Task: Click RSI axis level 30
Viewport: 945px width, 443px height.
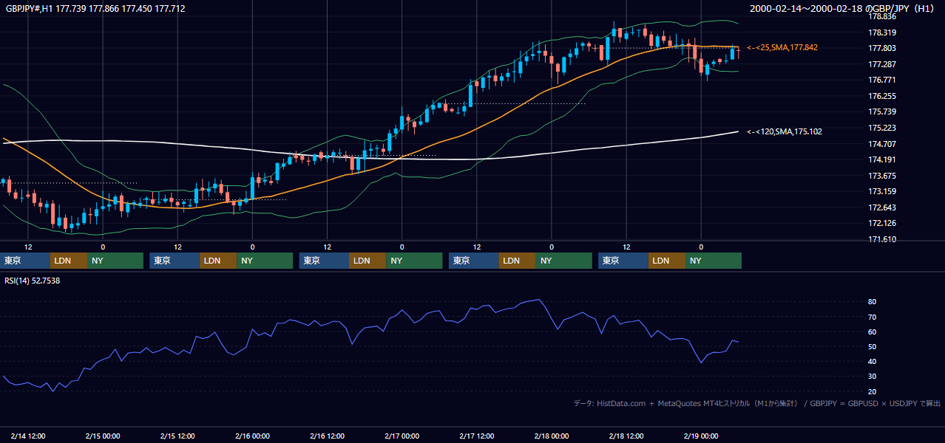Action: pos(873,377)
